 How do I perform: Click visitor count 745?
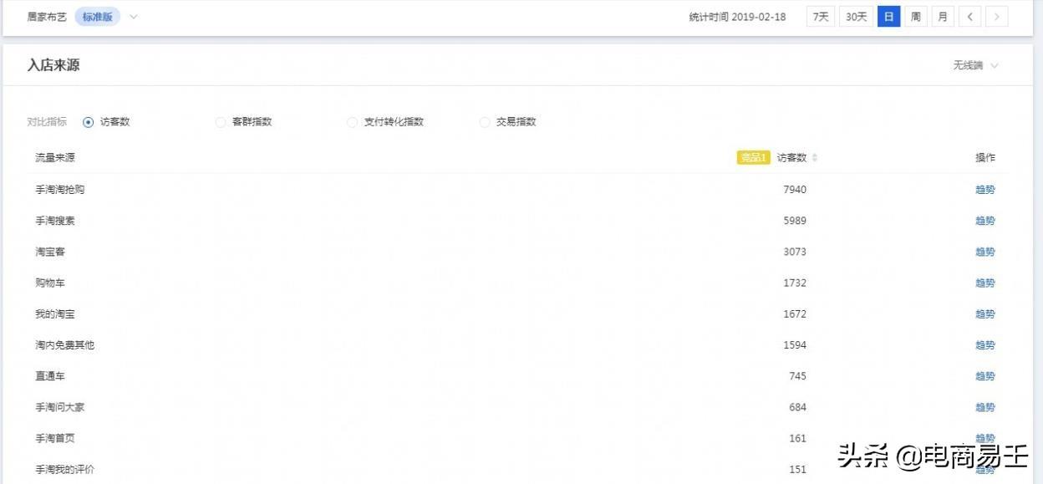point(798,376)
